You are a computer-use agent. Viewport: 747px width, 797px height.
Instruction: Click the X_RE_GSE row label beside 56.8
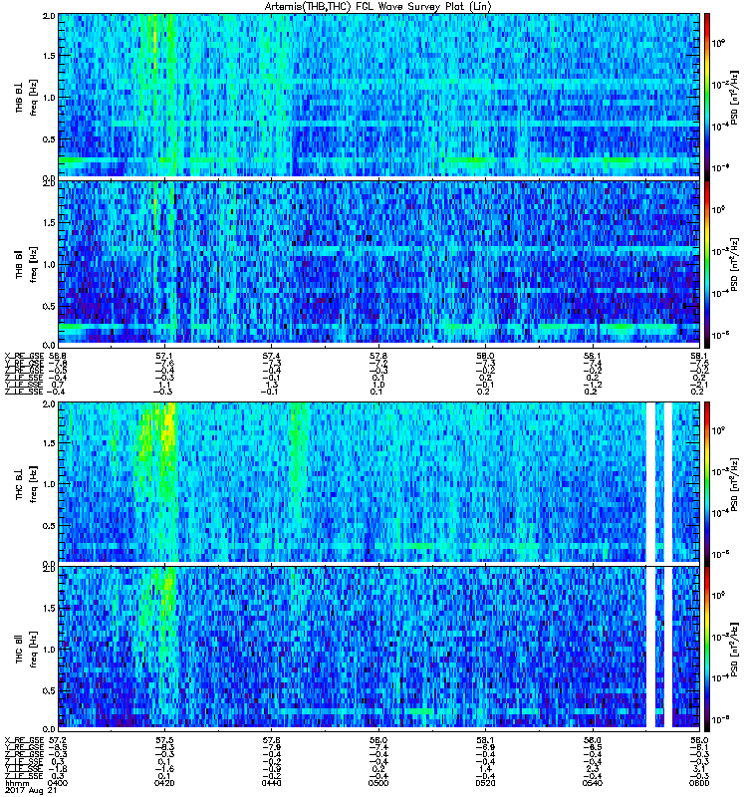pos(24,356)
